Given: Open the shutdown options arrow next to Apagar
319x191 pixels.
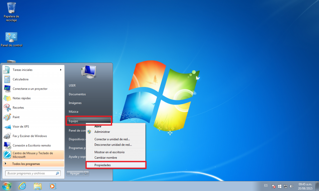Looking at the screenshot, I should tap(86, 173).
